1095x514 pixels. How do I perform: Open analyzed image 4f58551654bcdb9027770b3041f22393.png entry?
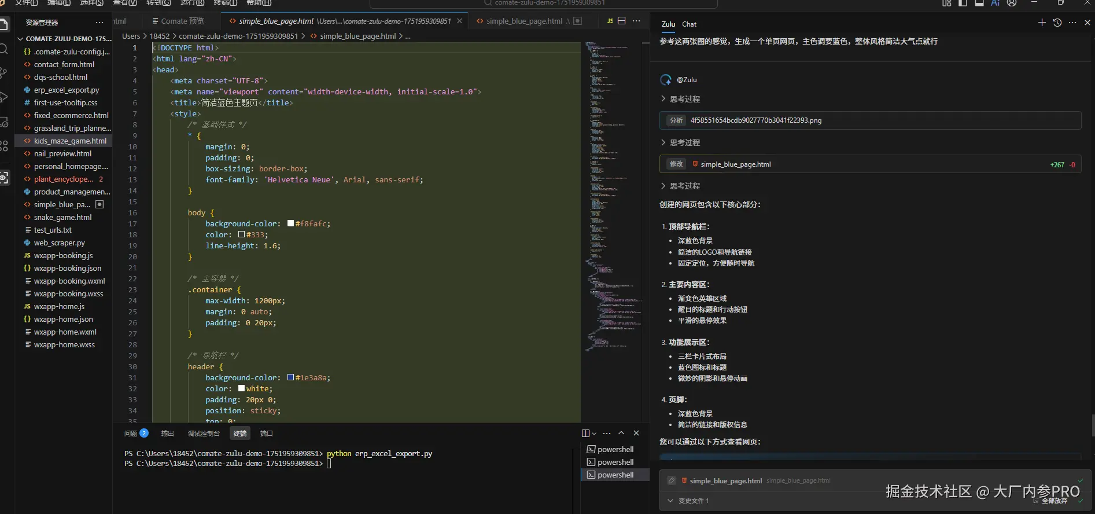point(870,120)
